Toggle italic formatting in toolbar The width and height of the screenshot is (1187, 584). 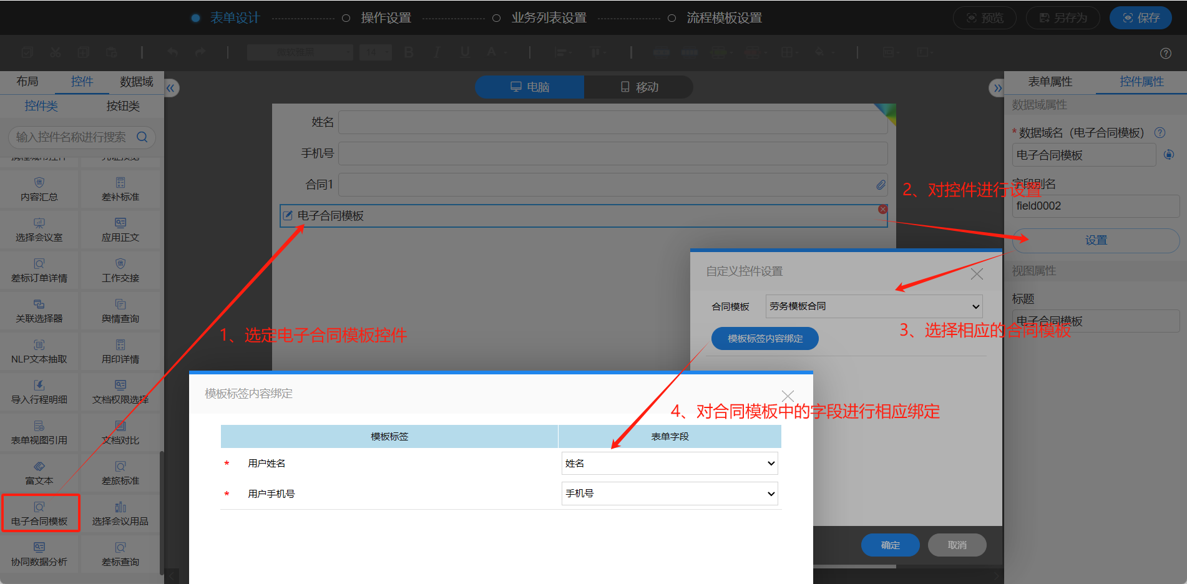click(x=437, y=52)
